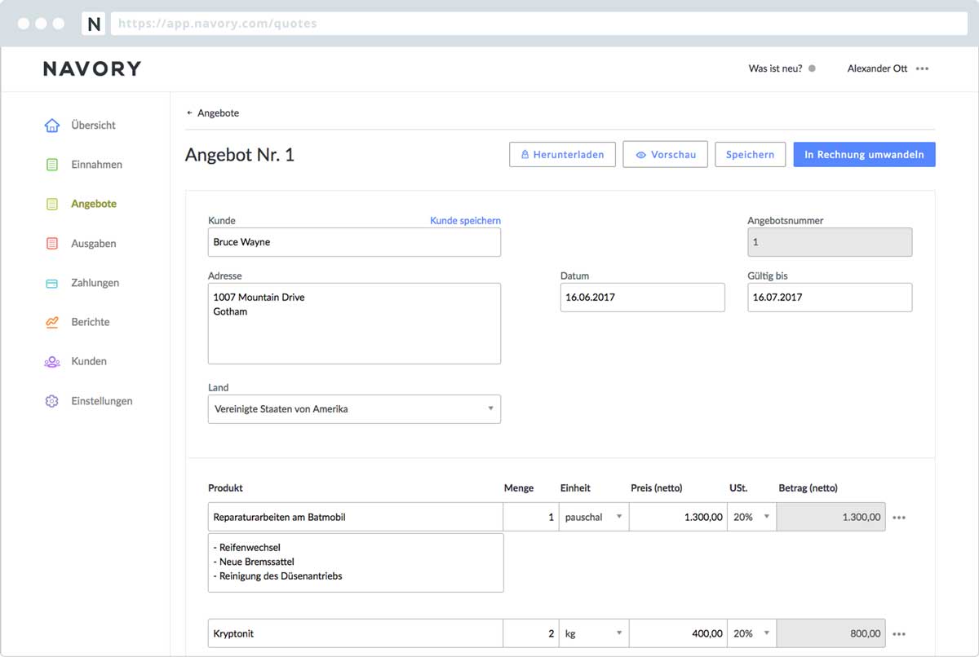Open the pauschal Einheit dropdown
This screenshot has height=657, width=979.
(x=618, y=516)
